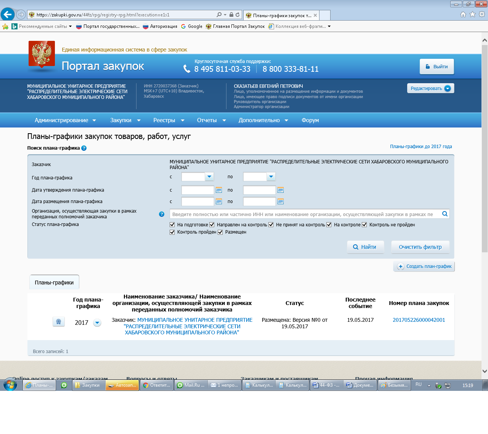
Task: Click the browser Home icon
Action: [x=463, y=15]
